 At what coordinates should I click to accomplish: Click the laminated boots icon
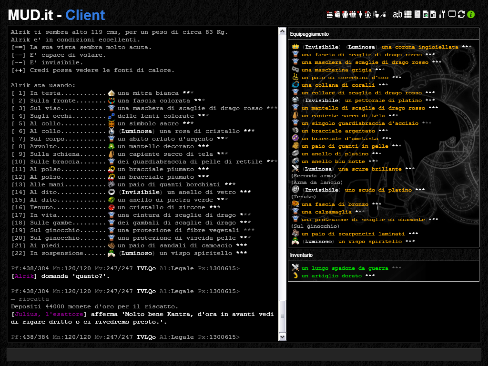click(x=295, y=234)
